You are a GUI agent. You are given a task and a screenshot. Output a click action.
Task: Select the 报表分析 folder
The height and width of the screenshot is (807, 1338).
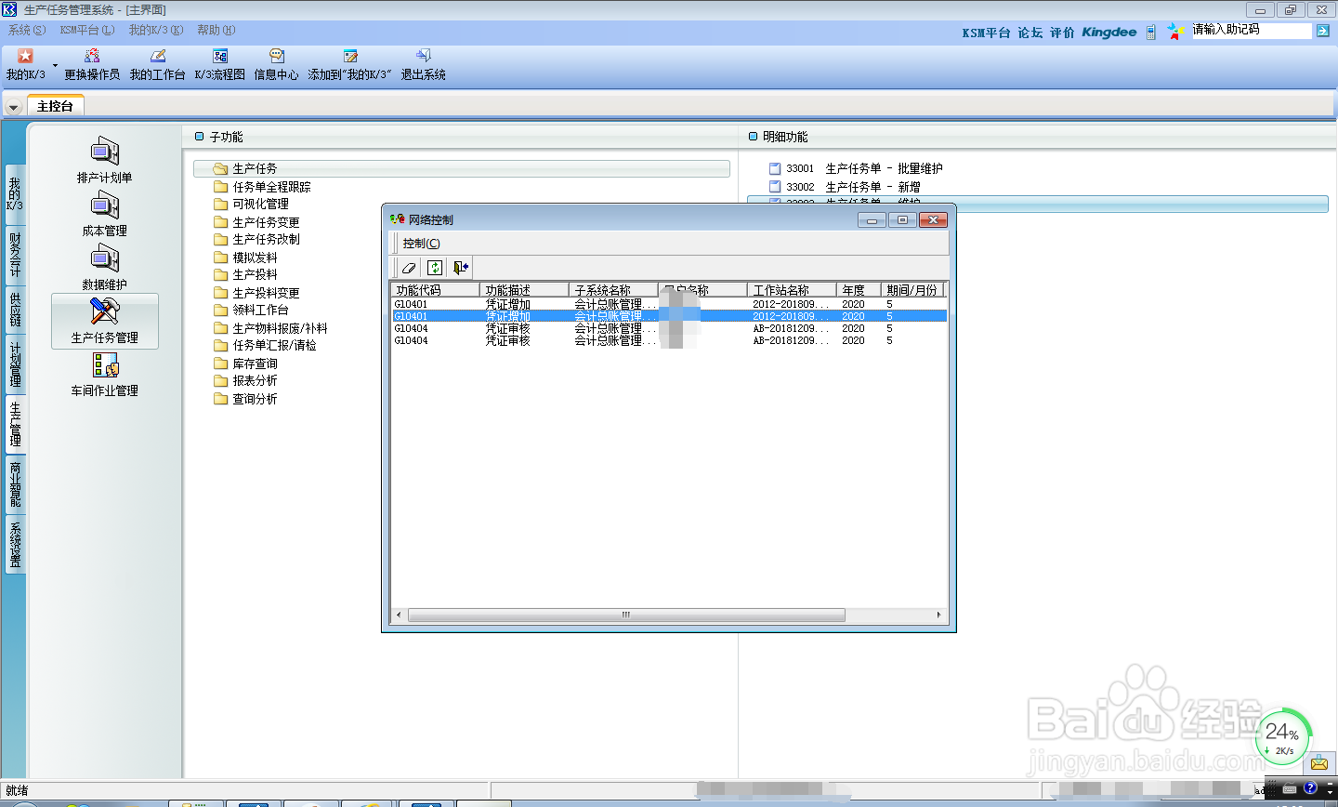click(245, 380)
